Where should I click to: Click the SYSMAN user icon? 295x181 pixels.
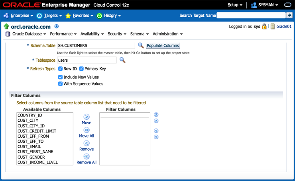pos(254,5)
